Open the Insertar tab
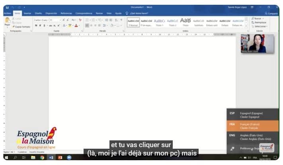Viewport: 283px width, 165px height. (x=27, y=14)
